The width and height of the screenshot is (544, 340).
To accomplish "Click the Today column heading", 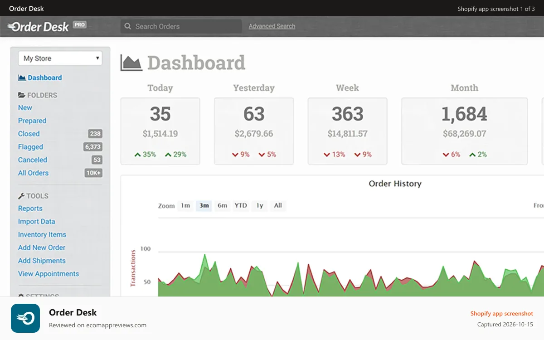I will [160, 88].
